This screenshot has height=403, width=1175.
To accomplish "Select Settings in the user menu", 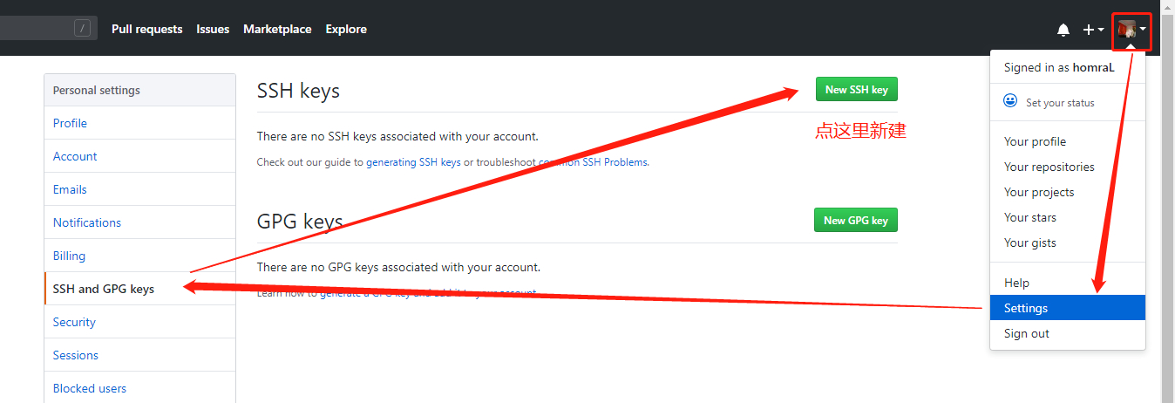I will (1026, 308).
